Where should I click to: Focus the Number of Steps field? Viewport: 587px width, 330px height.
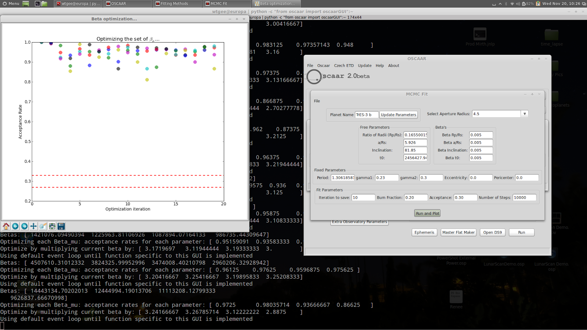point(524,198)
